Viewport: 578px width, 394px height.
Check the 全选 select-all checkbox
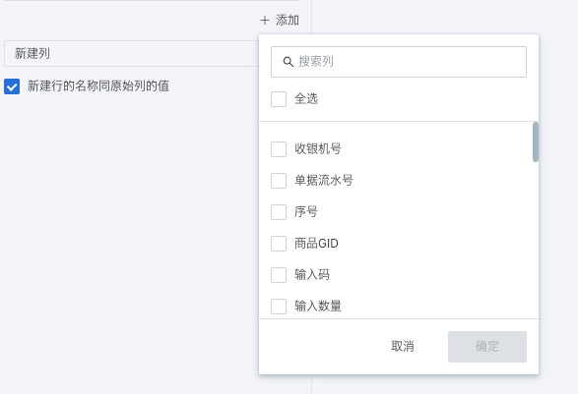click(x=279, y=99)
